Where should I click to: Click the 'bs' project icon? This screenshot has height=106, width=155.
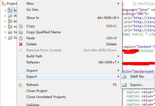click(x=10, y=10)
